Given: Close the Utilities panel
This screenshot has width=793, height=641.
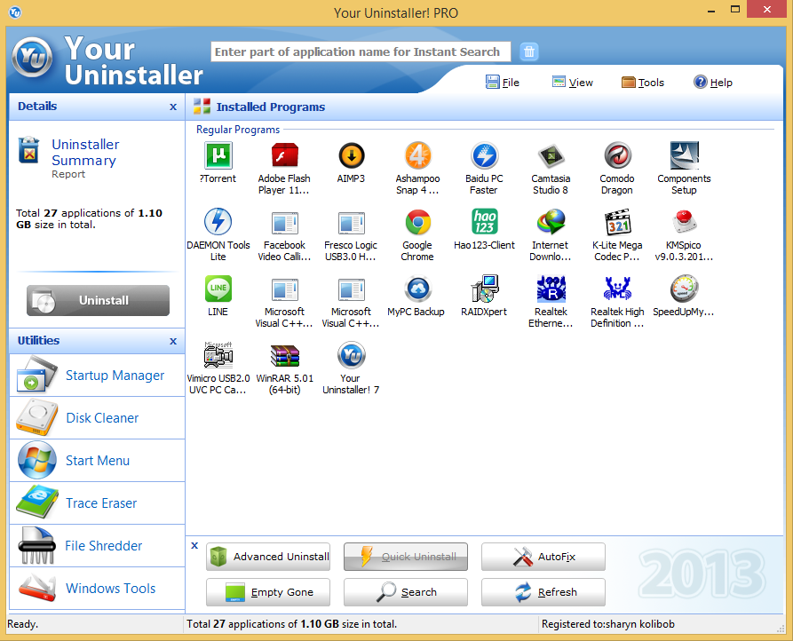Looking at the screenshot, I should 173,341.
